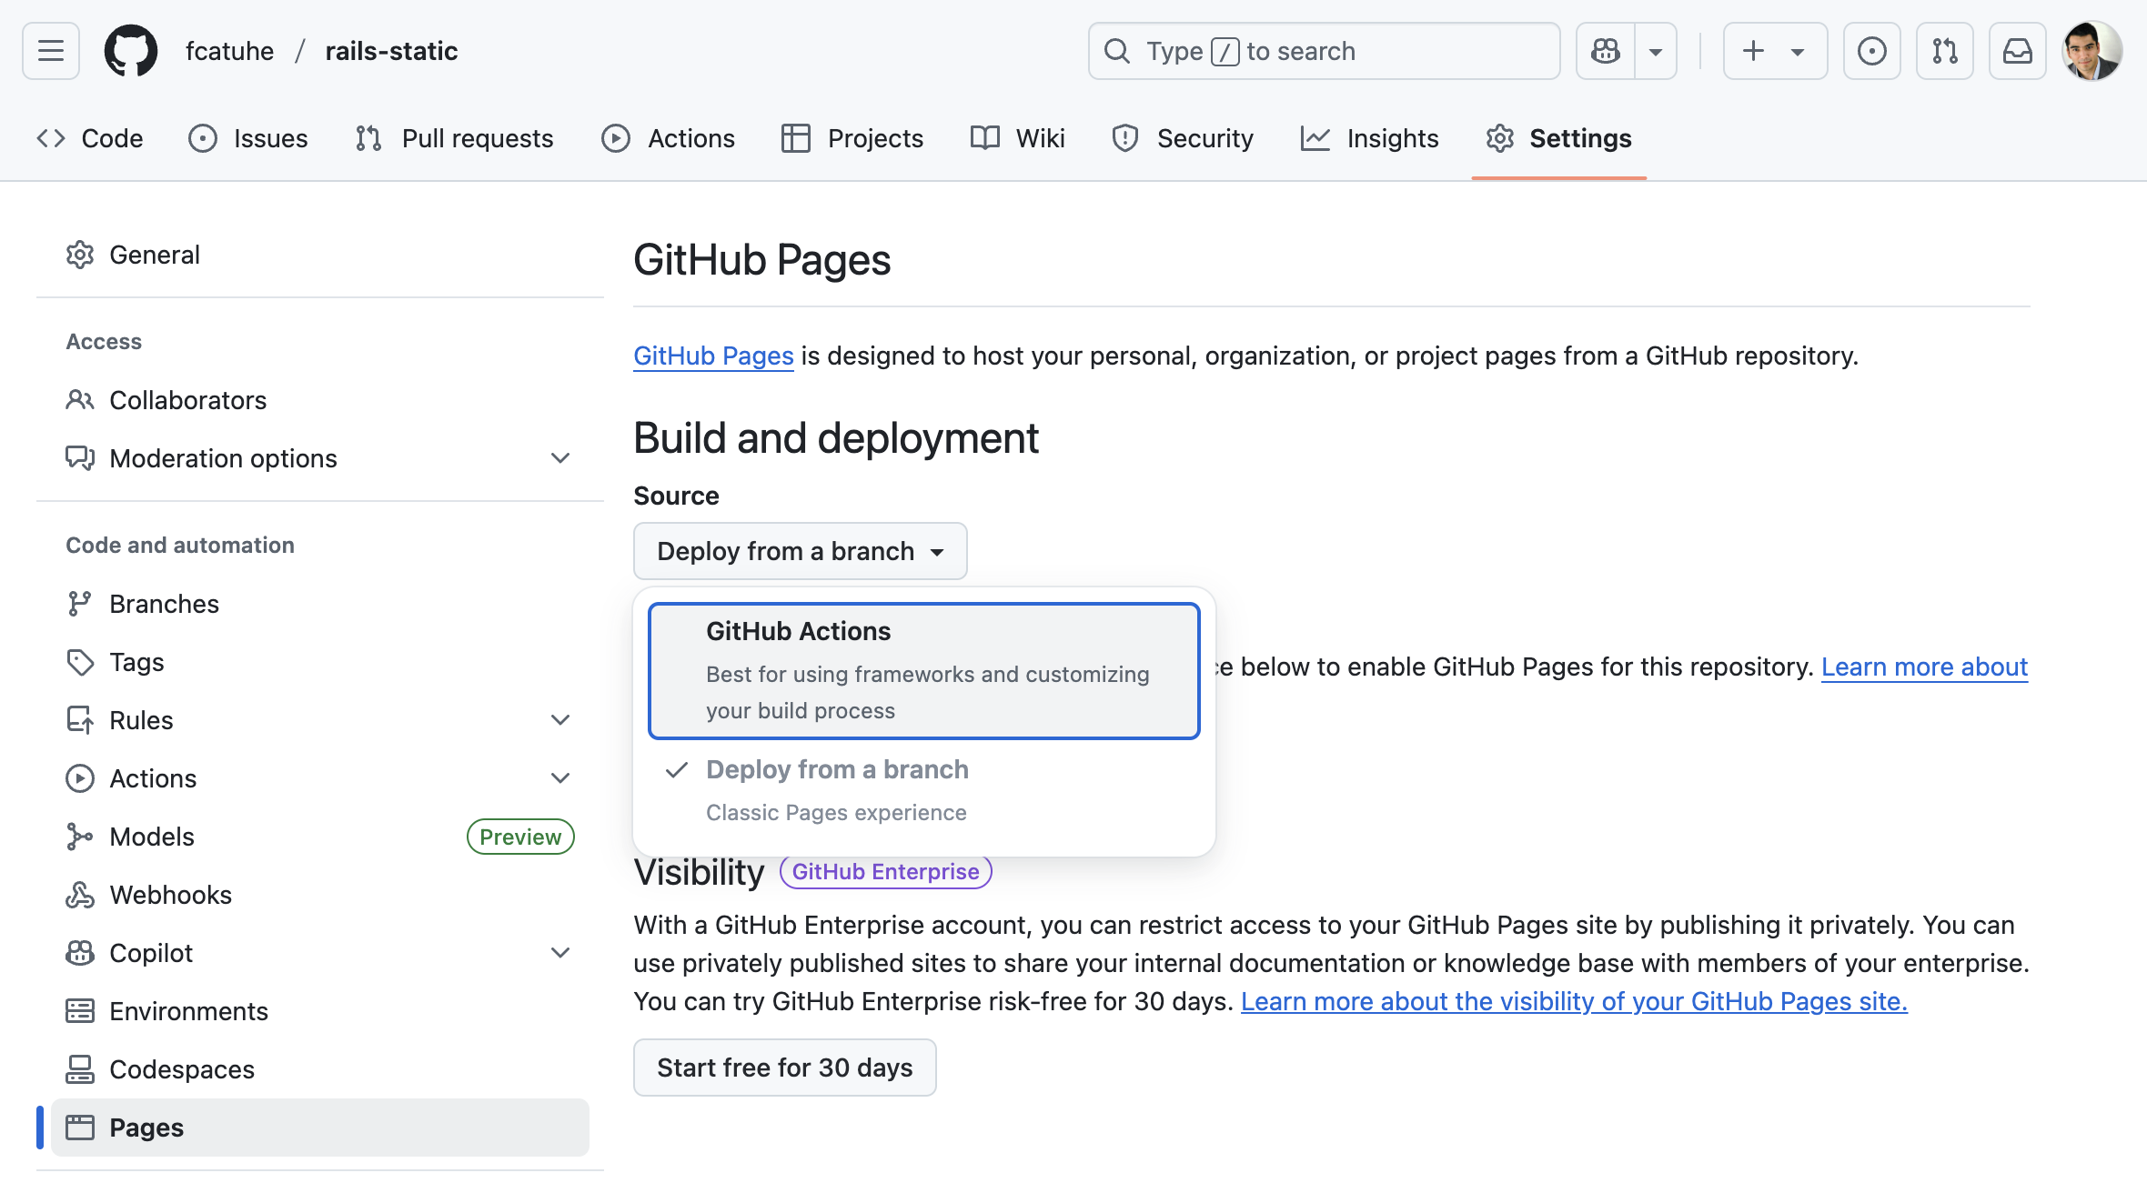Screen dimensions: 2147x1183
Task: Open the create new plus menu
Action: point(1775,51)
